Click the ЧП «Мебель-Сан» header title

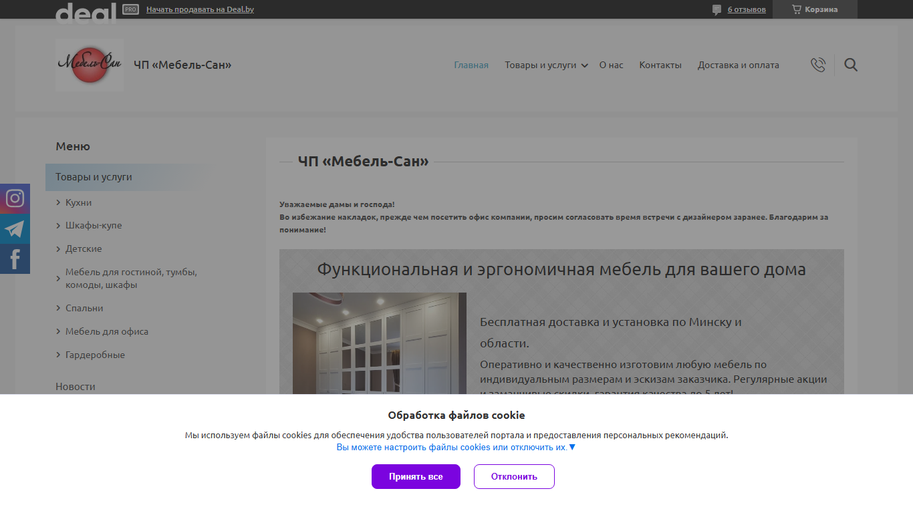pyautogui.click(x=182, y=65)
